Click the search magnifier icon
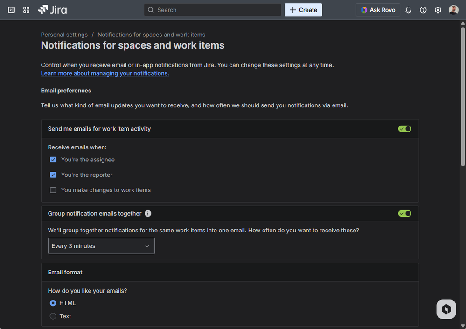466x329 pixels. click(x=151, y=10)
